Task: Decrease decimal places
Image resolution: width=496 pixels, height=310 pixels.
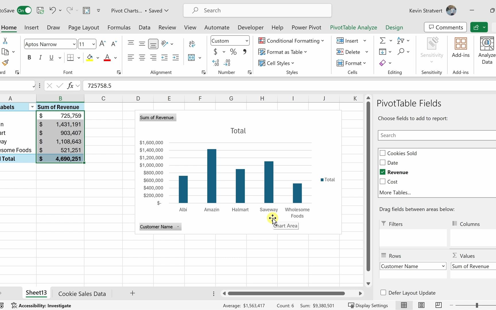Action: [x=227, y=63]
